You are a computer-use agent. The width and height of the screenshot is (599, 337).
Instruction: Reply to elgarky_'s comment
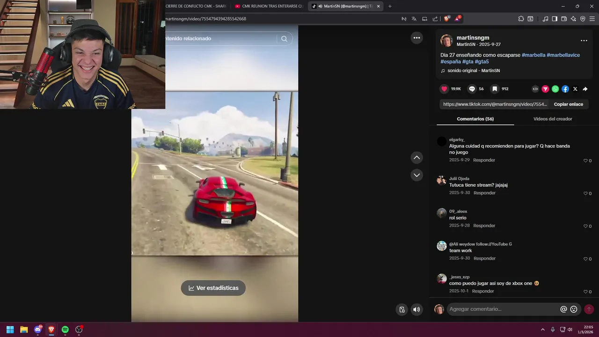[x=484, y=160]
